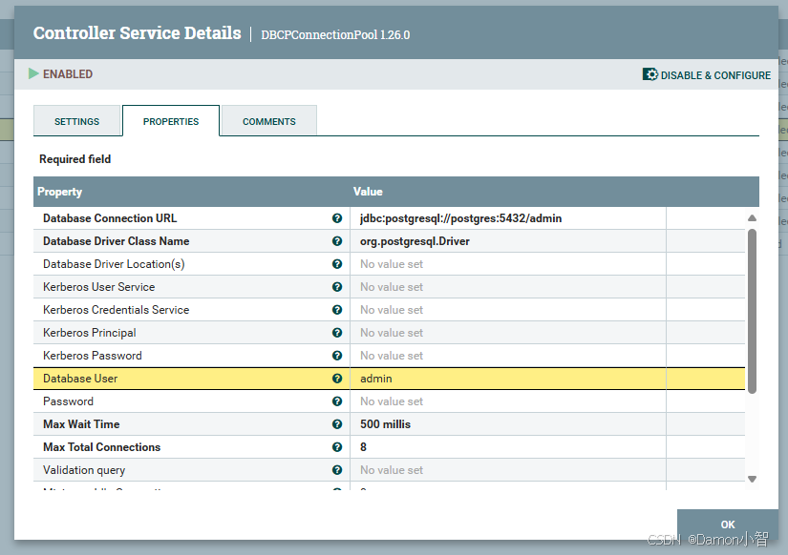Image resolution: width=788 pixels, height=555 pixels.
Task: Click the admin value for Database User
Action: click(x=376, y=379)
